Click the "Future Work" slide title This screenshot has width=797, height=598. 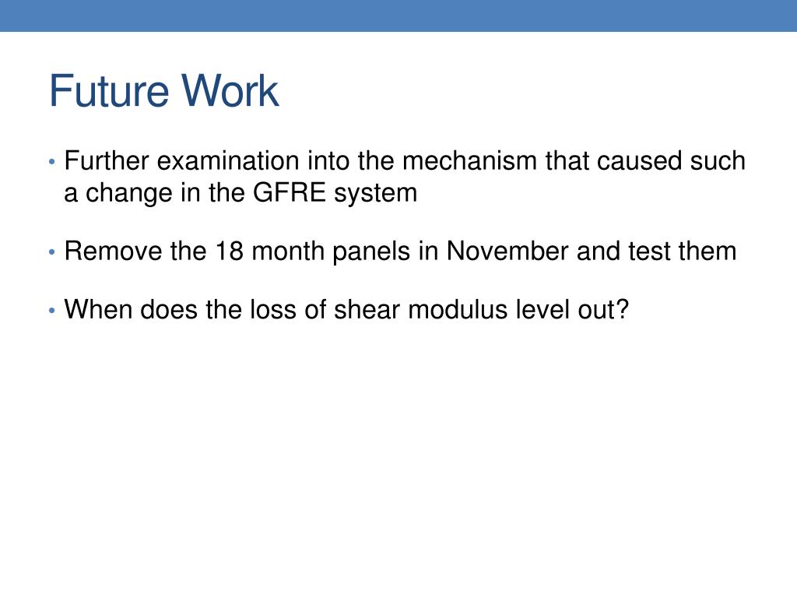pos(163,91)
